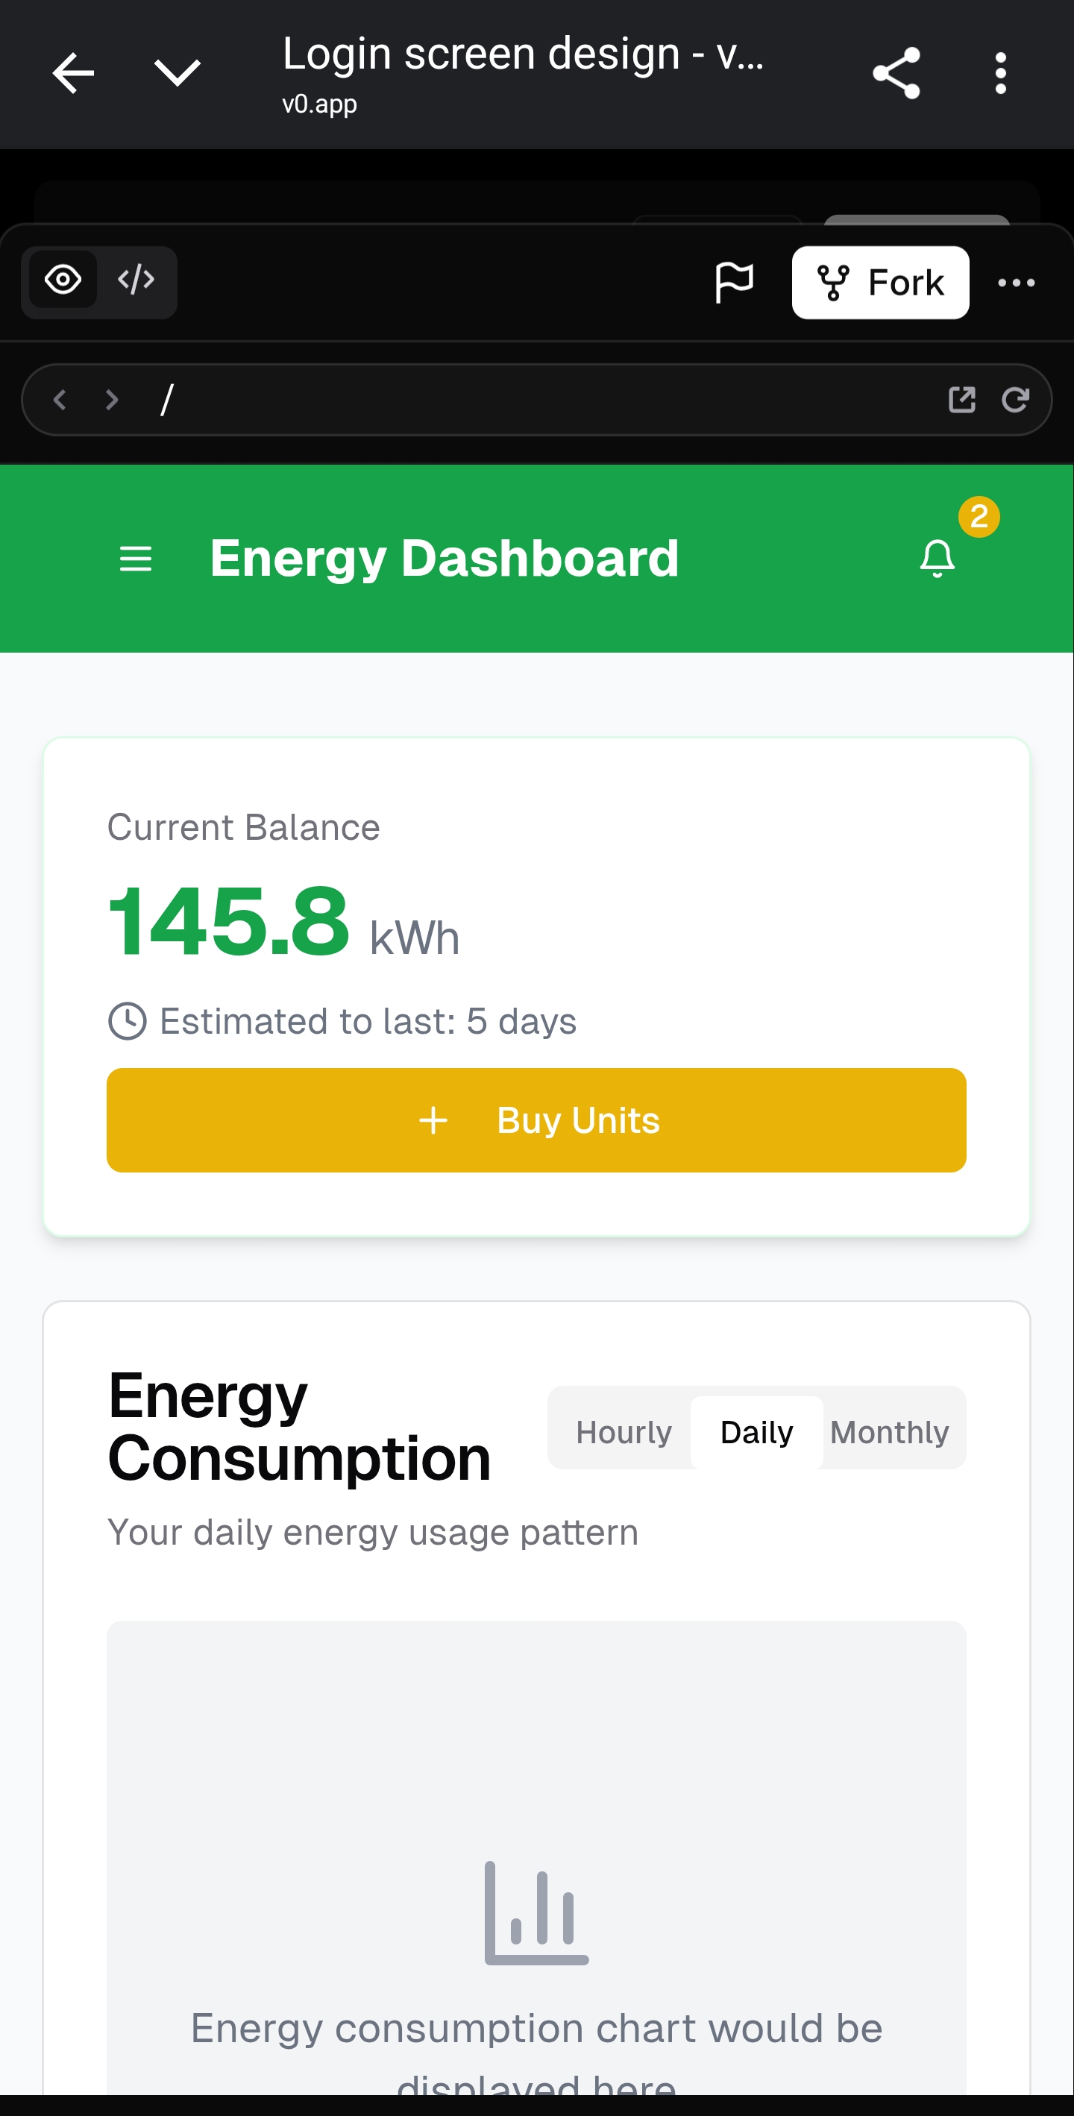
Task: Select the Daily consumption tab
Action: click(x=756, y=1432)
